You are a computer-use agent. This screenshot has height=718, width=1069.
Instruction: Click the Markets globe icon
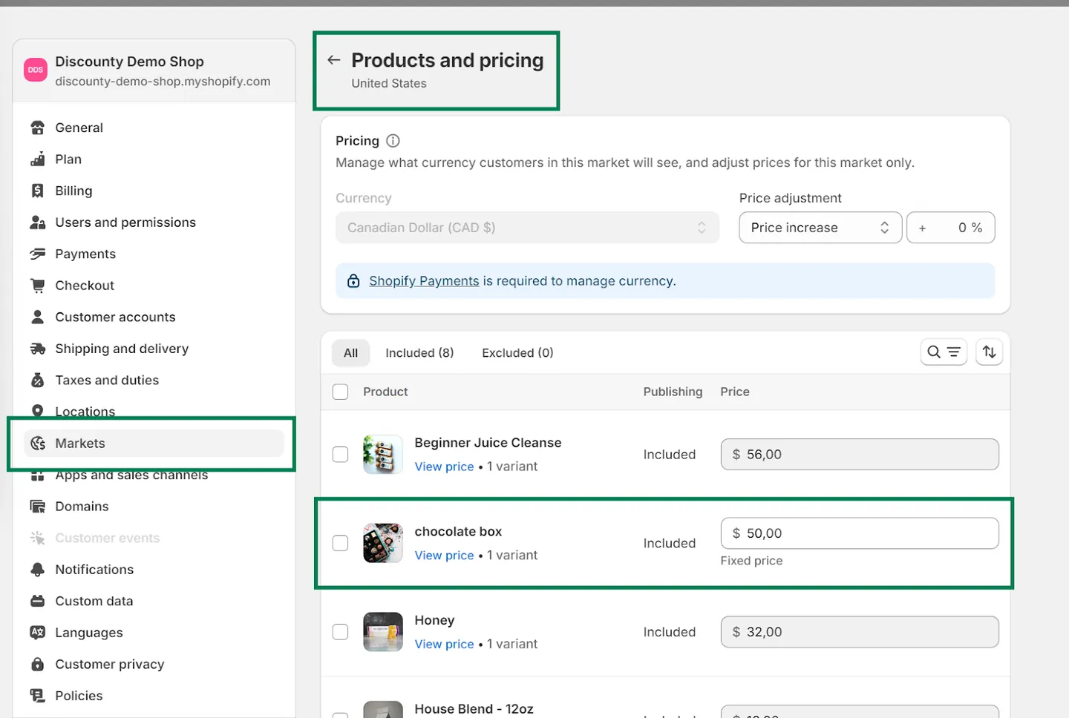(38, 444)
